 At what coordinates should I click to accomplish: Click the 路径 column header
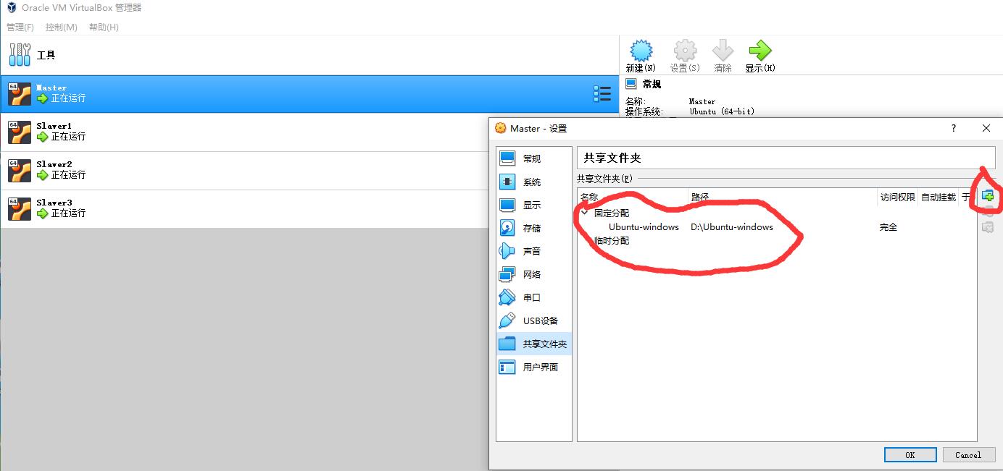tap(781, 197)
